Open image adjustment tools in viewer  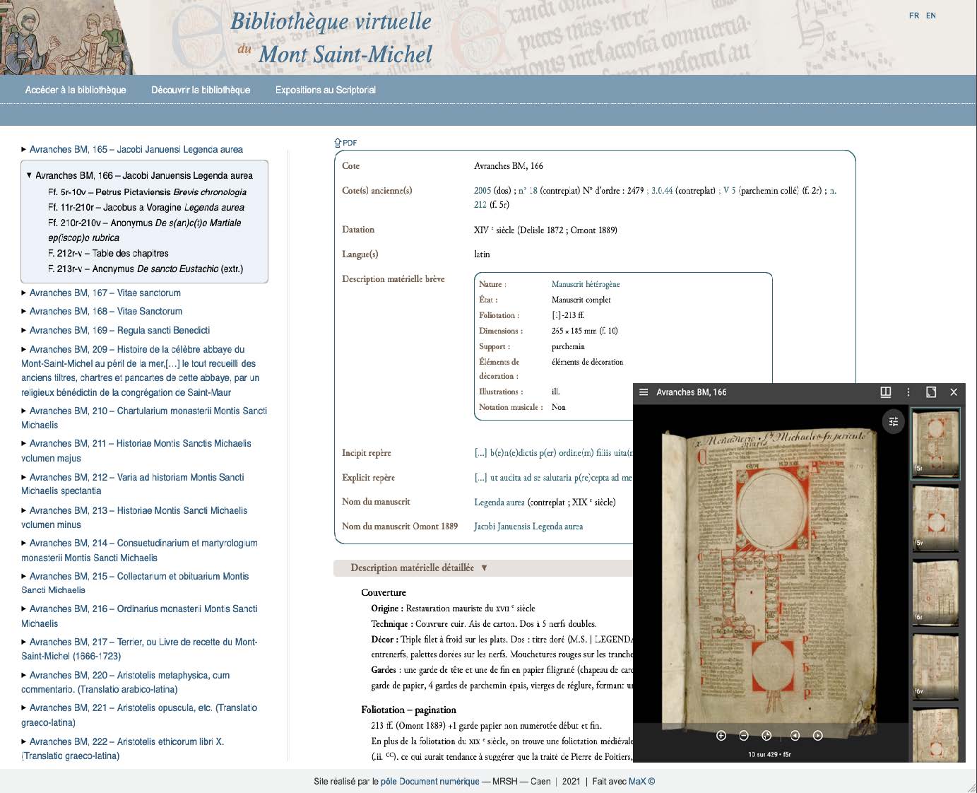(x=894, y=421)
